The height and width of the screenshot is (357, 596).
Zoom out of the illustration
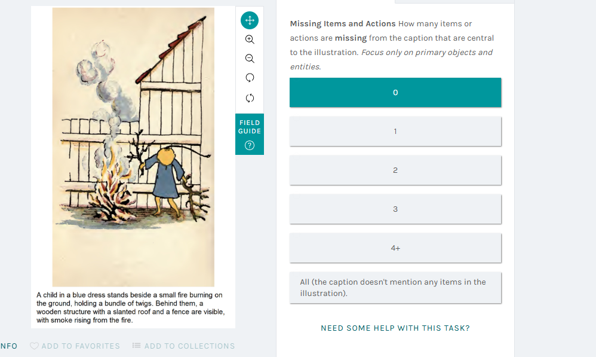pos(250,59)
